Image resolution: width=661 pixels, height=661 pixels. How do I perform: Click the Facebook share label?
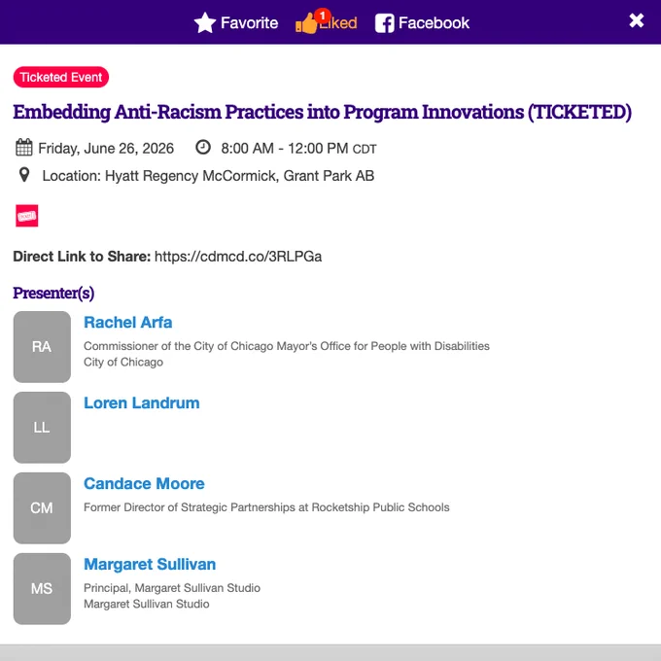434,22
